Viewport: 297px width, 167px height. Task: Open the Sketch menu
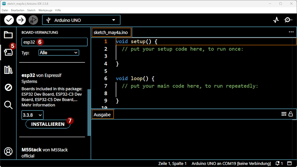(x=31, y=10)
